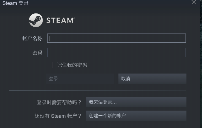Open the 我无法登录... help option
Image resolution: width=202 pixels, height=128 pixels.
[136, 102]
